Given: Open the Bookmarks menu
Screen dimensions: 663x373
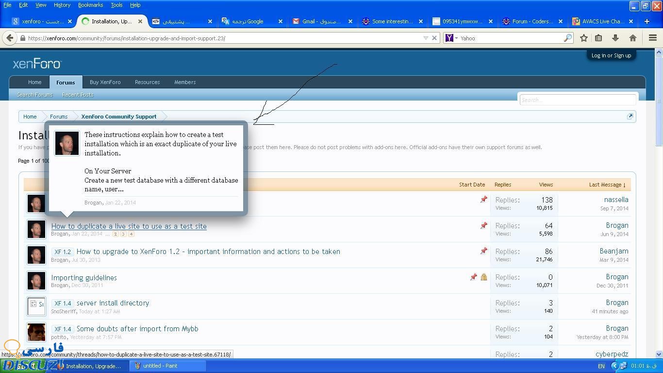Looking at the screenshot, I should click(x=90, y=5).
